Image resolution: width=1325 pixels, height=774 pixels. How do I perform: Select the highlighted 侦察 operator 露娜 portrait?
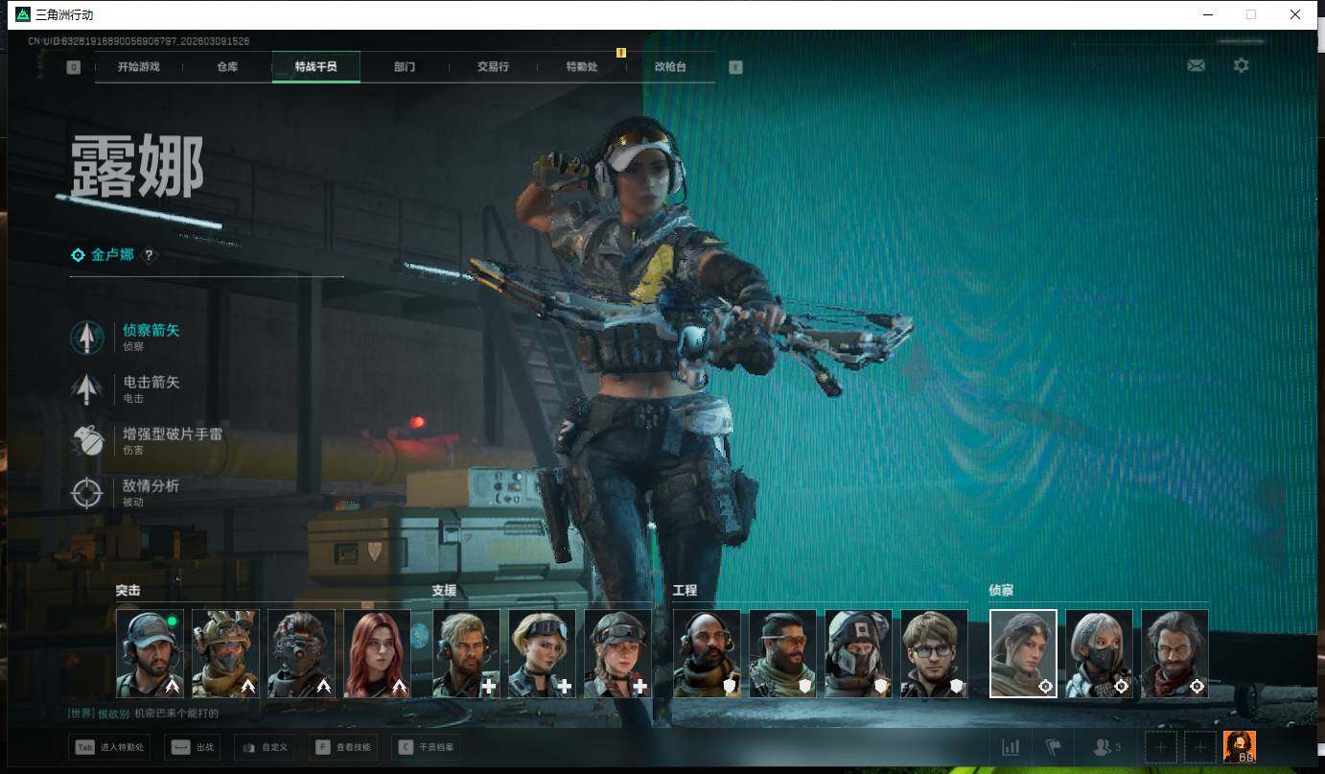click(x=1023, y=653)
